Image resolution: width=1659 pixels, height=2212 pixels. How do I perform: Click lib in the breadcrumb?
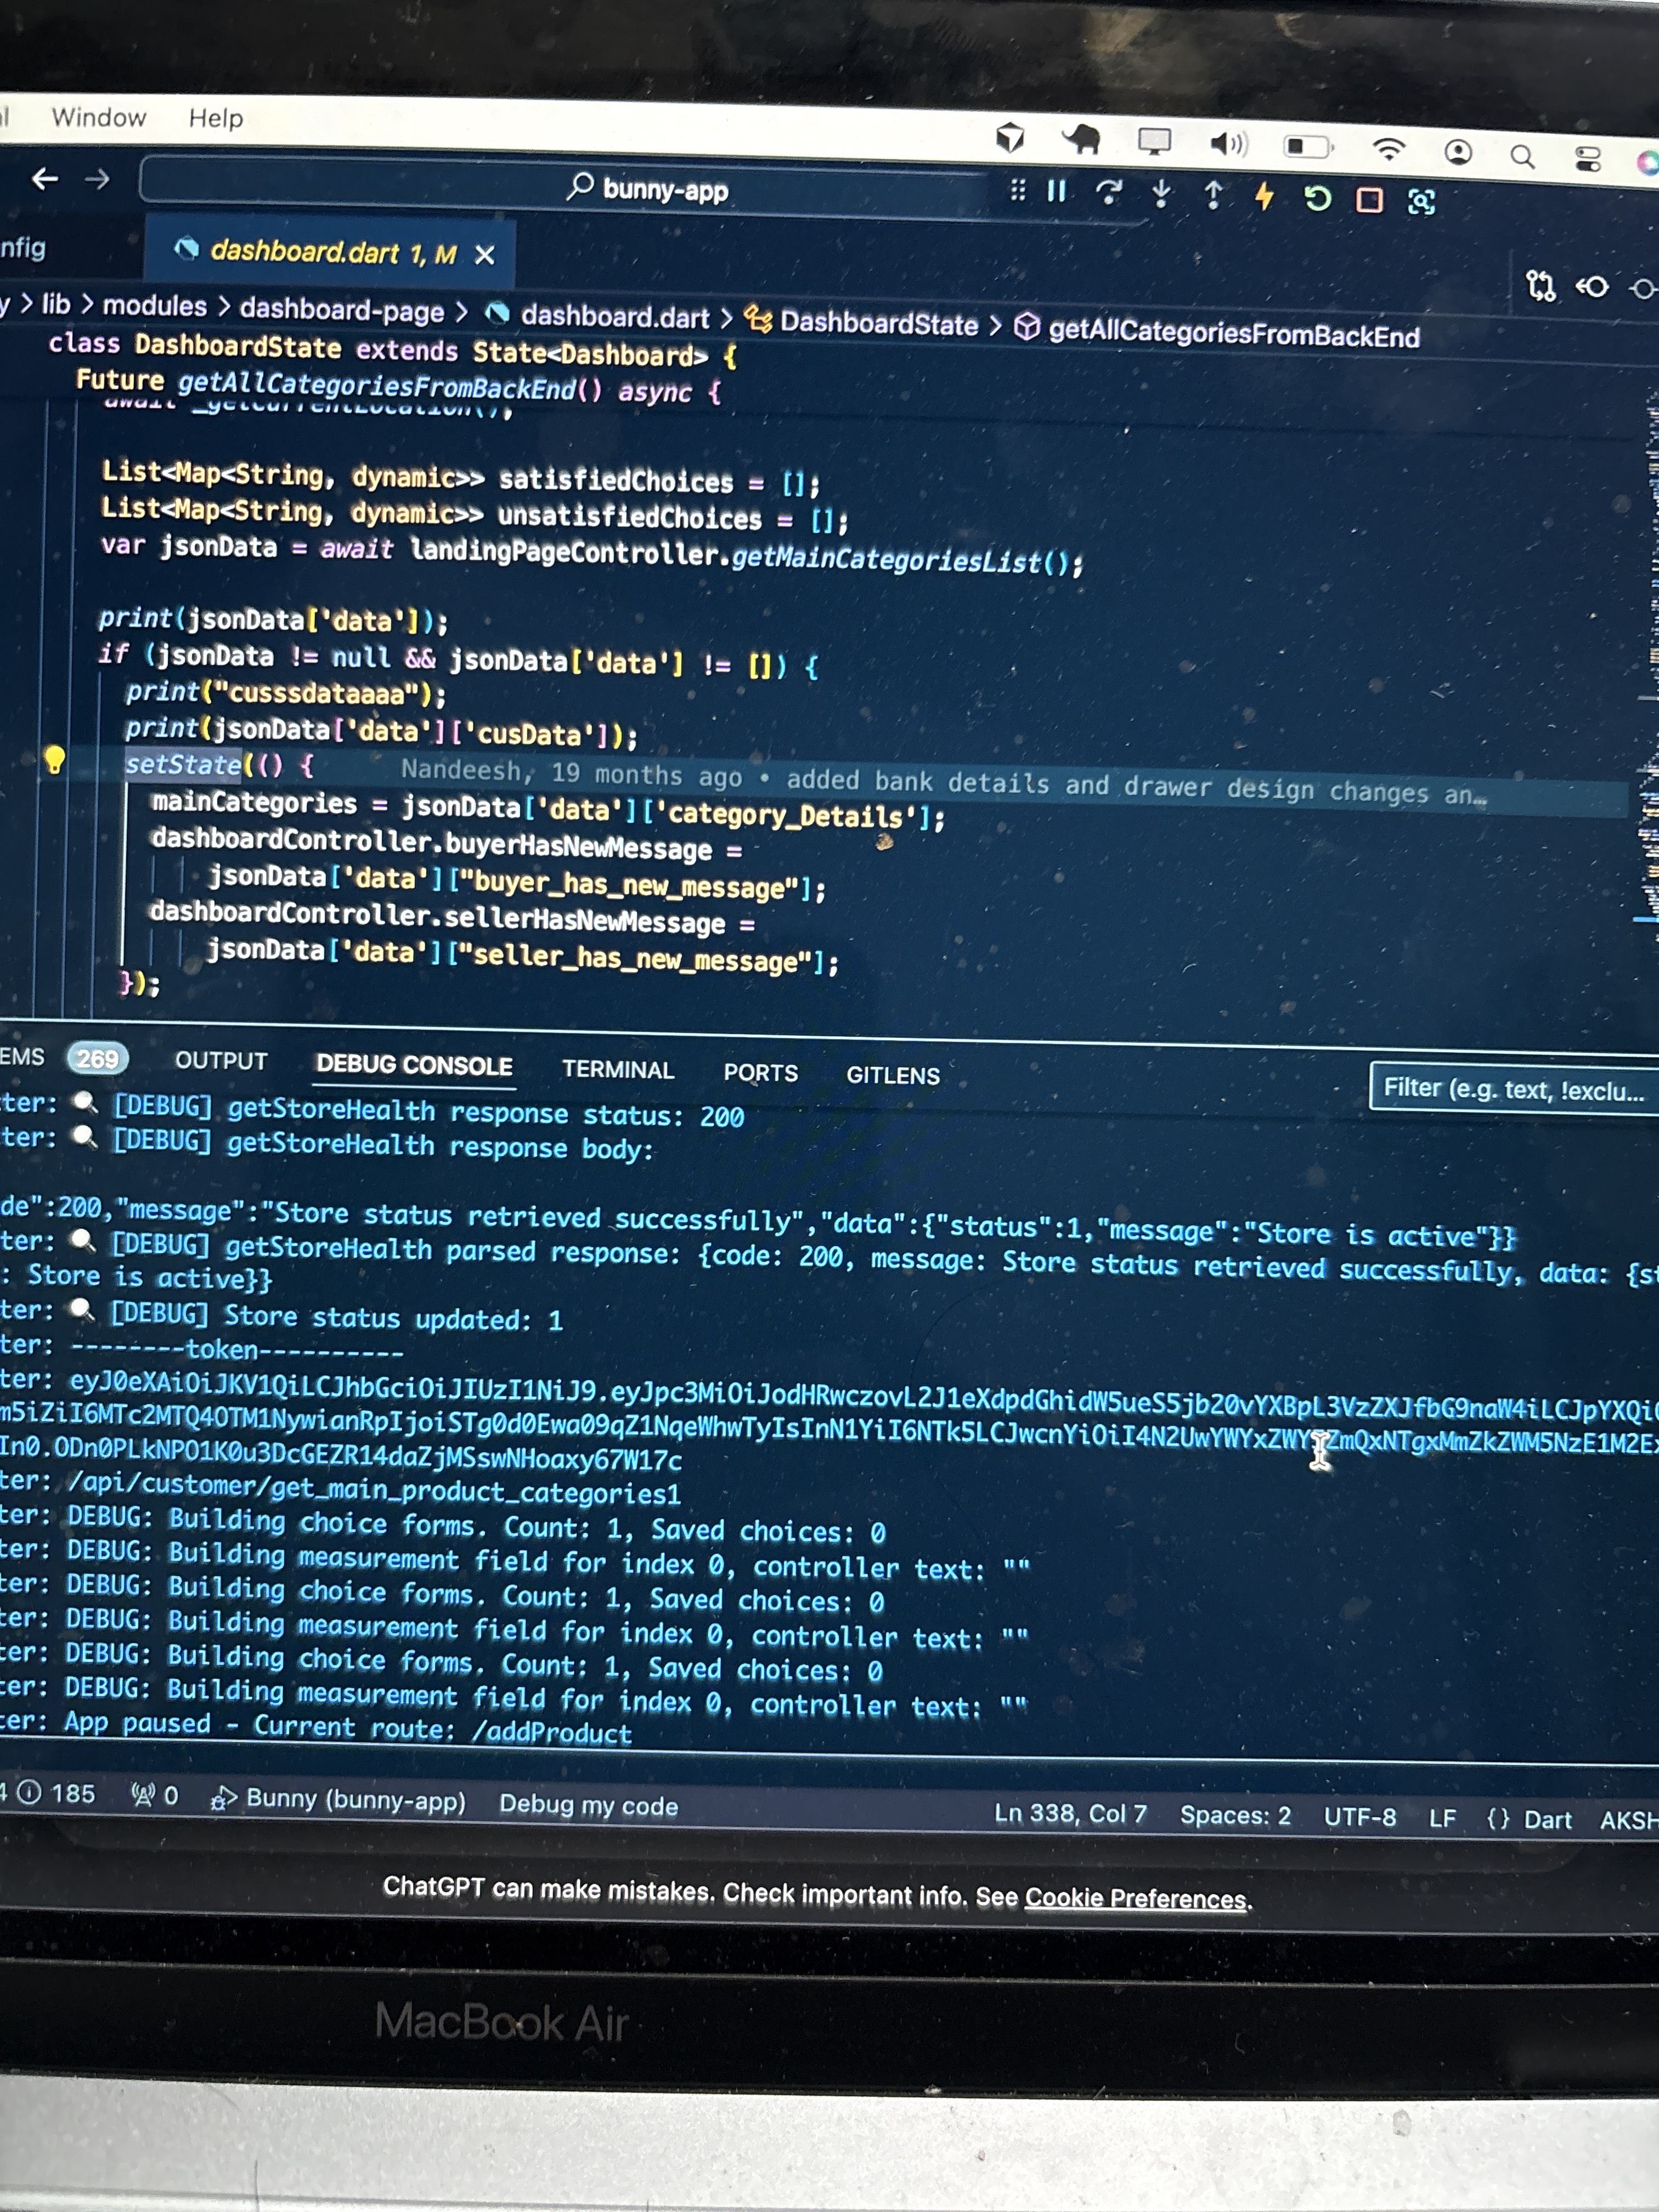click(56, 304)
